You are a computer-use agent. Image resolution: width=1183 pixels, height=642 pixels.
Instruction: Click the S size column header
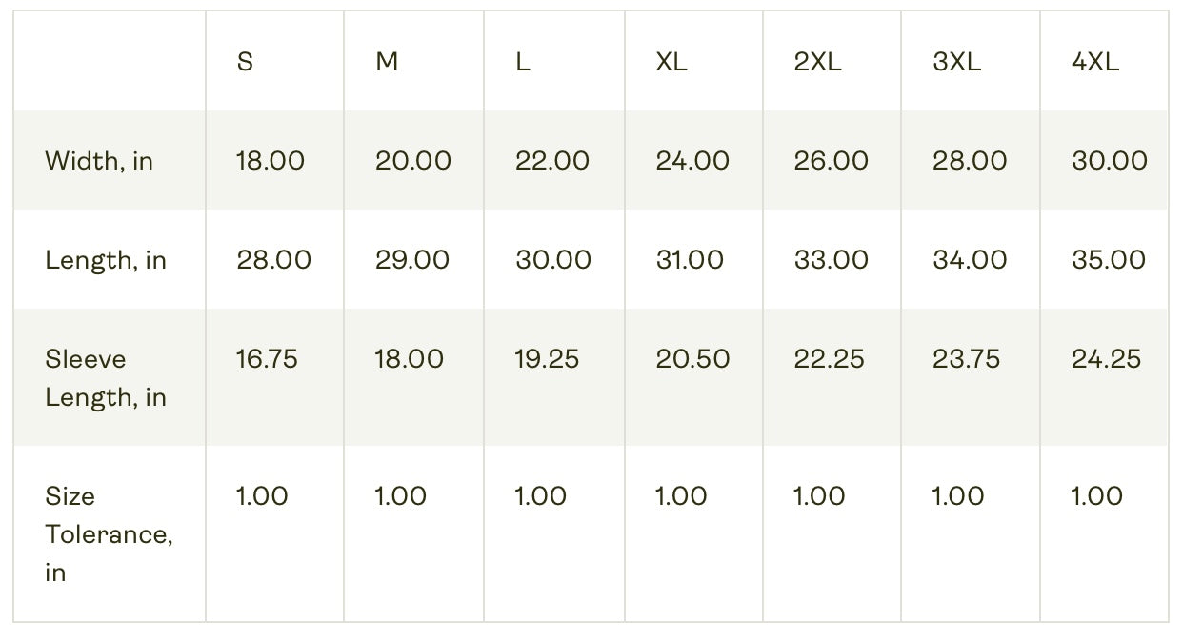245,63
